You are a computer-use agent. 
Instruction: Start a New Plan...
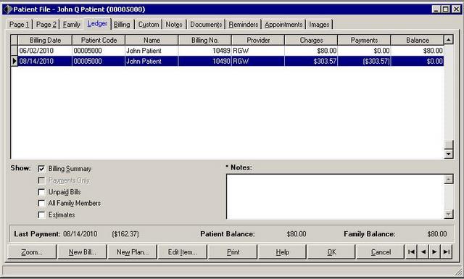[x=132, y=252]
